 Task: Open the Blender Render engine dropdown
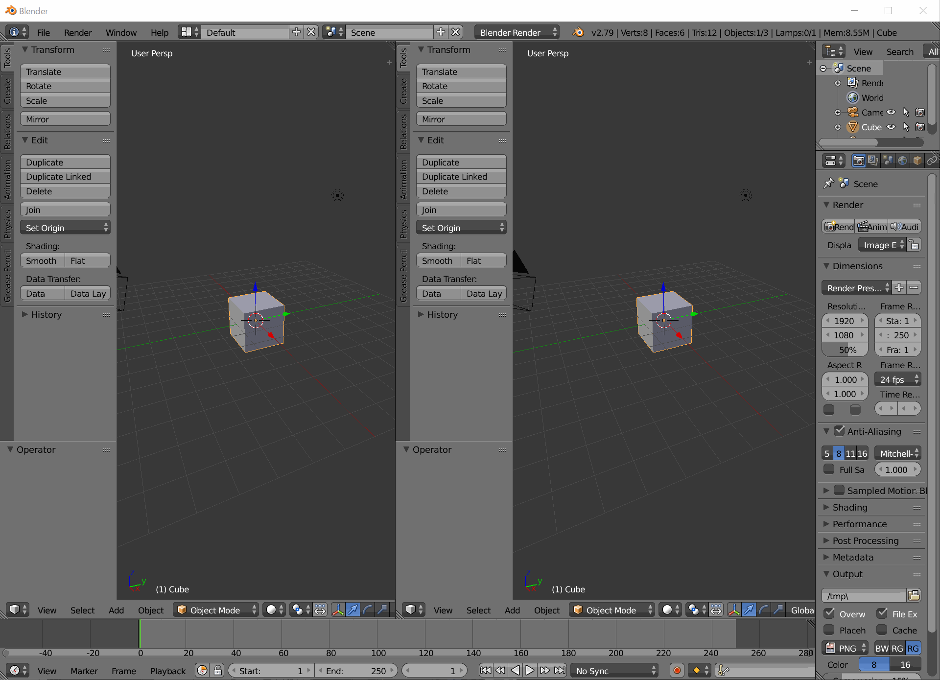click(x=517, y=32)
